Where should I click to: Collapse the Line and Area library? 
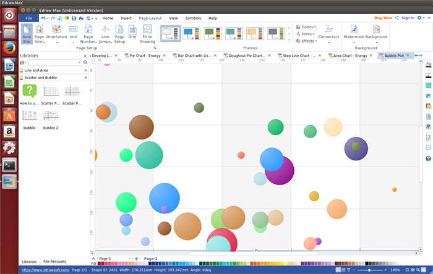click(85, 70)
